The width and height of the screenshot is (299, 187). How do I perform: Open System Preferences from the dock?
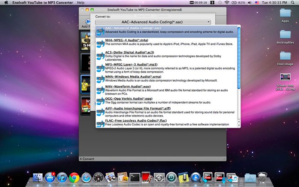[x=159, y=178]
